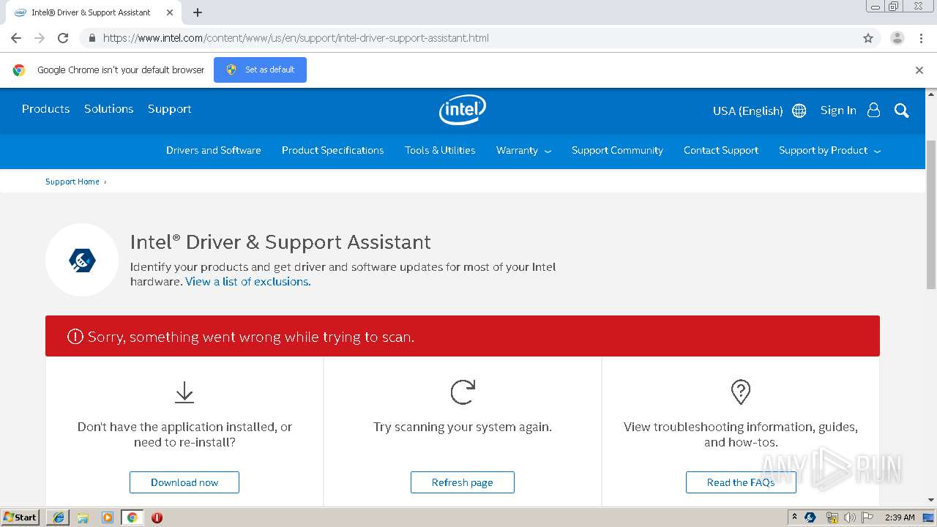Open the site search magnifier icon

(901, 111)
